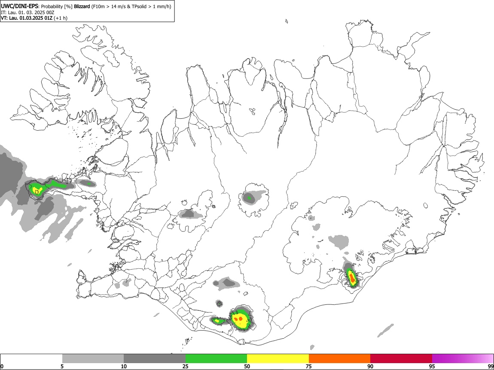The width and height of the screenshot is (494, 370).
Task: Click the '(+1 h)' forecast offset text
Action: click(x=61, y=18)
